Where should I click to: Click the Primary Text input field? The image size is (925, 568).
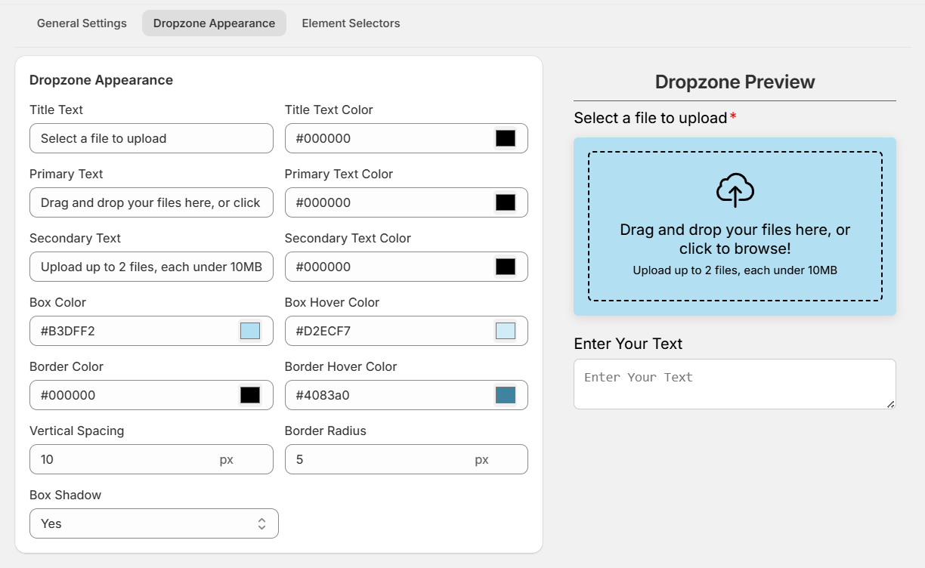coord(151,202)
